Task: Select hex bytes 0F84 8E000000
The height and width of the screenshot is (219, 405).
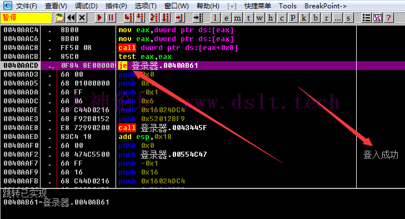Action: pyautogui.click(x=88, y=66)
